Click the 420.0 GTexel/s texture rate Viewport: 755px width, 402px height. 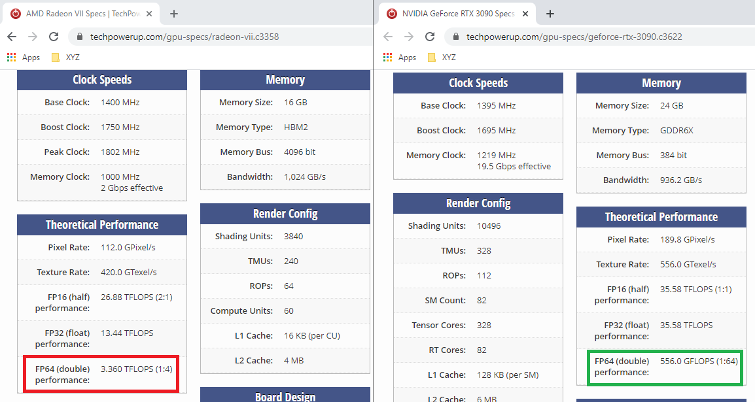129,272
